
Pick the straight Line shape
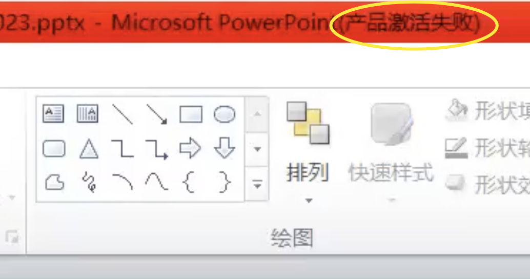pyautogui.click(x=123, y=114)
